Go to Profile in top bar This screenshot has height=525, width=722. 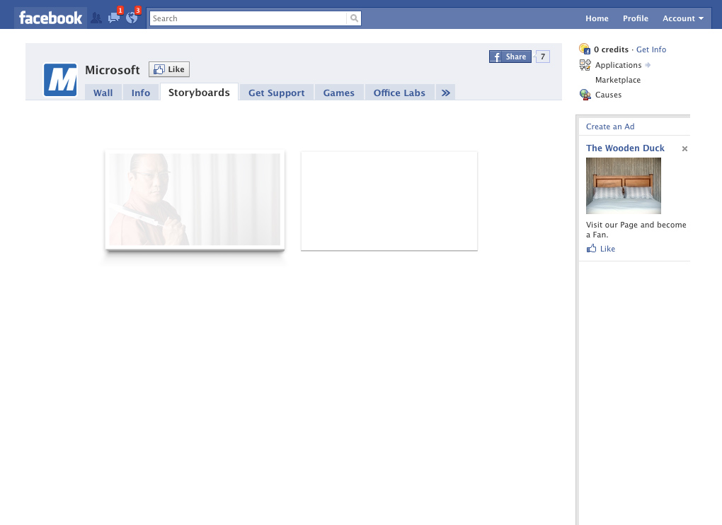click(636, 18)
